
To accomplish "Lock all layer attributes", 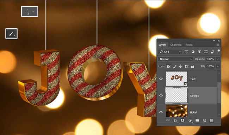I will pos(193,66).
